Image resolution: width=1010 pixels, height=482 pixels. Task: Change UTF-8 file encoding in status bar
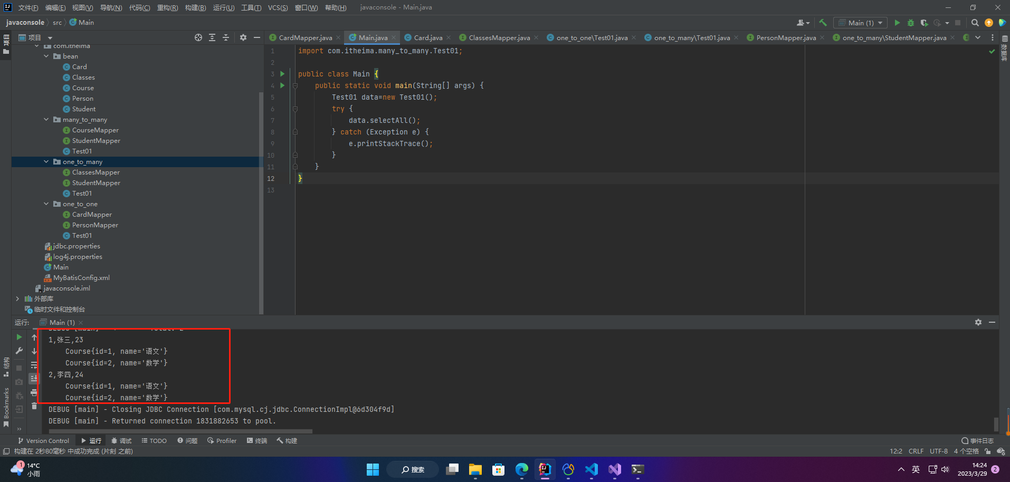pyautogui.click(x=938, y=451)
